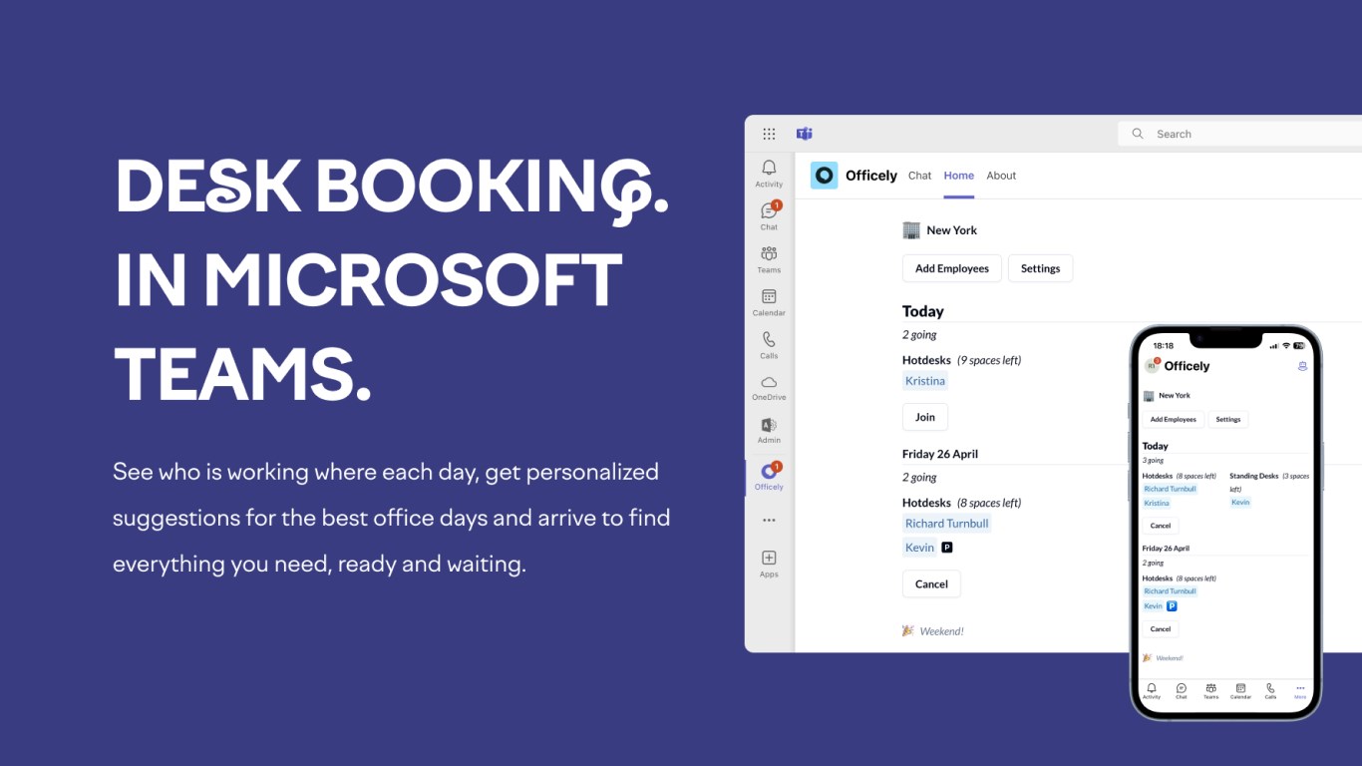Click the 'Today' heading on desktop
The height and width of the screenshot is (766, 1362).
[x=923, y=311]
